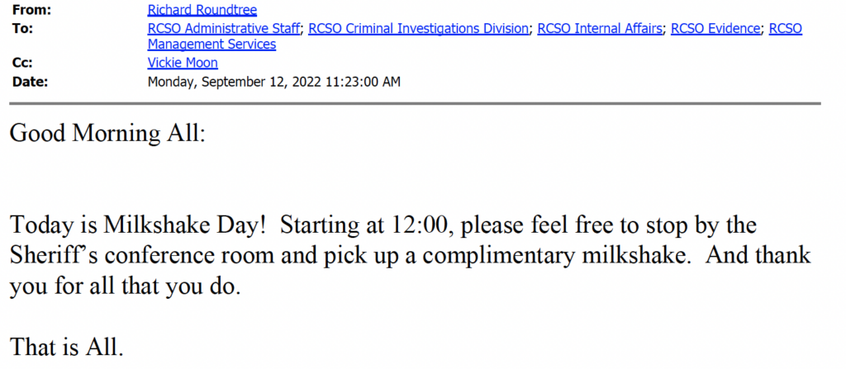Viewport: 846px width, 369px height.
Task: Click the Date: field label
Action: (x=30, y=81)
